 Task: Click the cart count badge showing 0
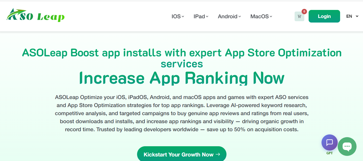click(304, 12)
